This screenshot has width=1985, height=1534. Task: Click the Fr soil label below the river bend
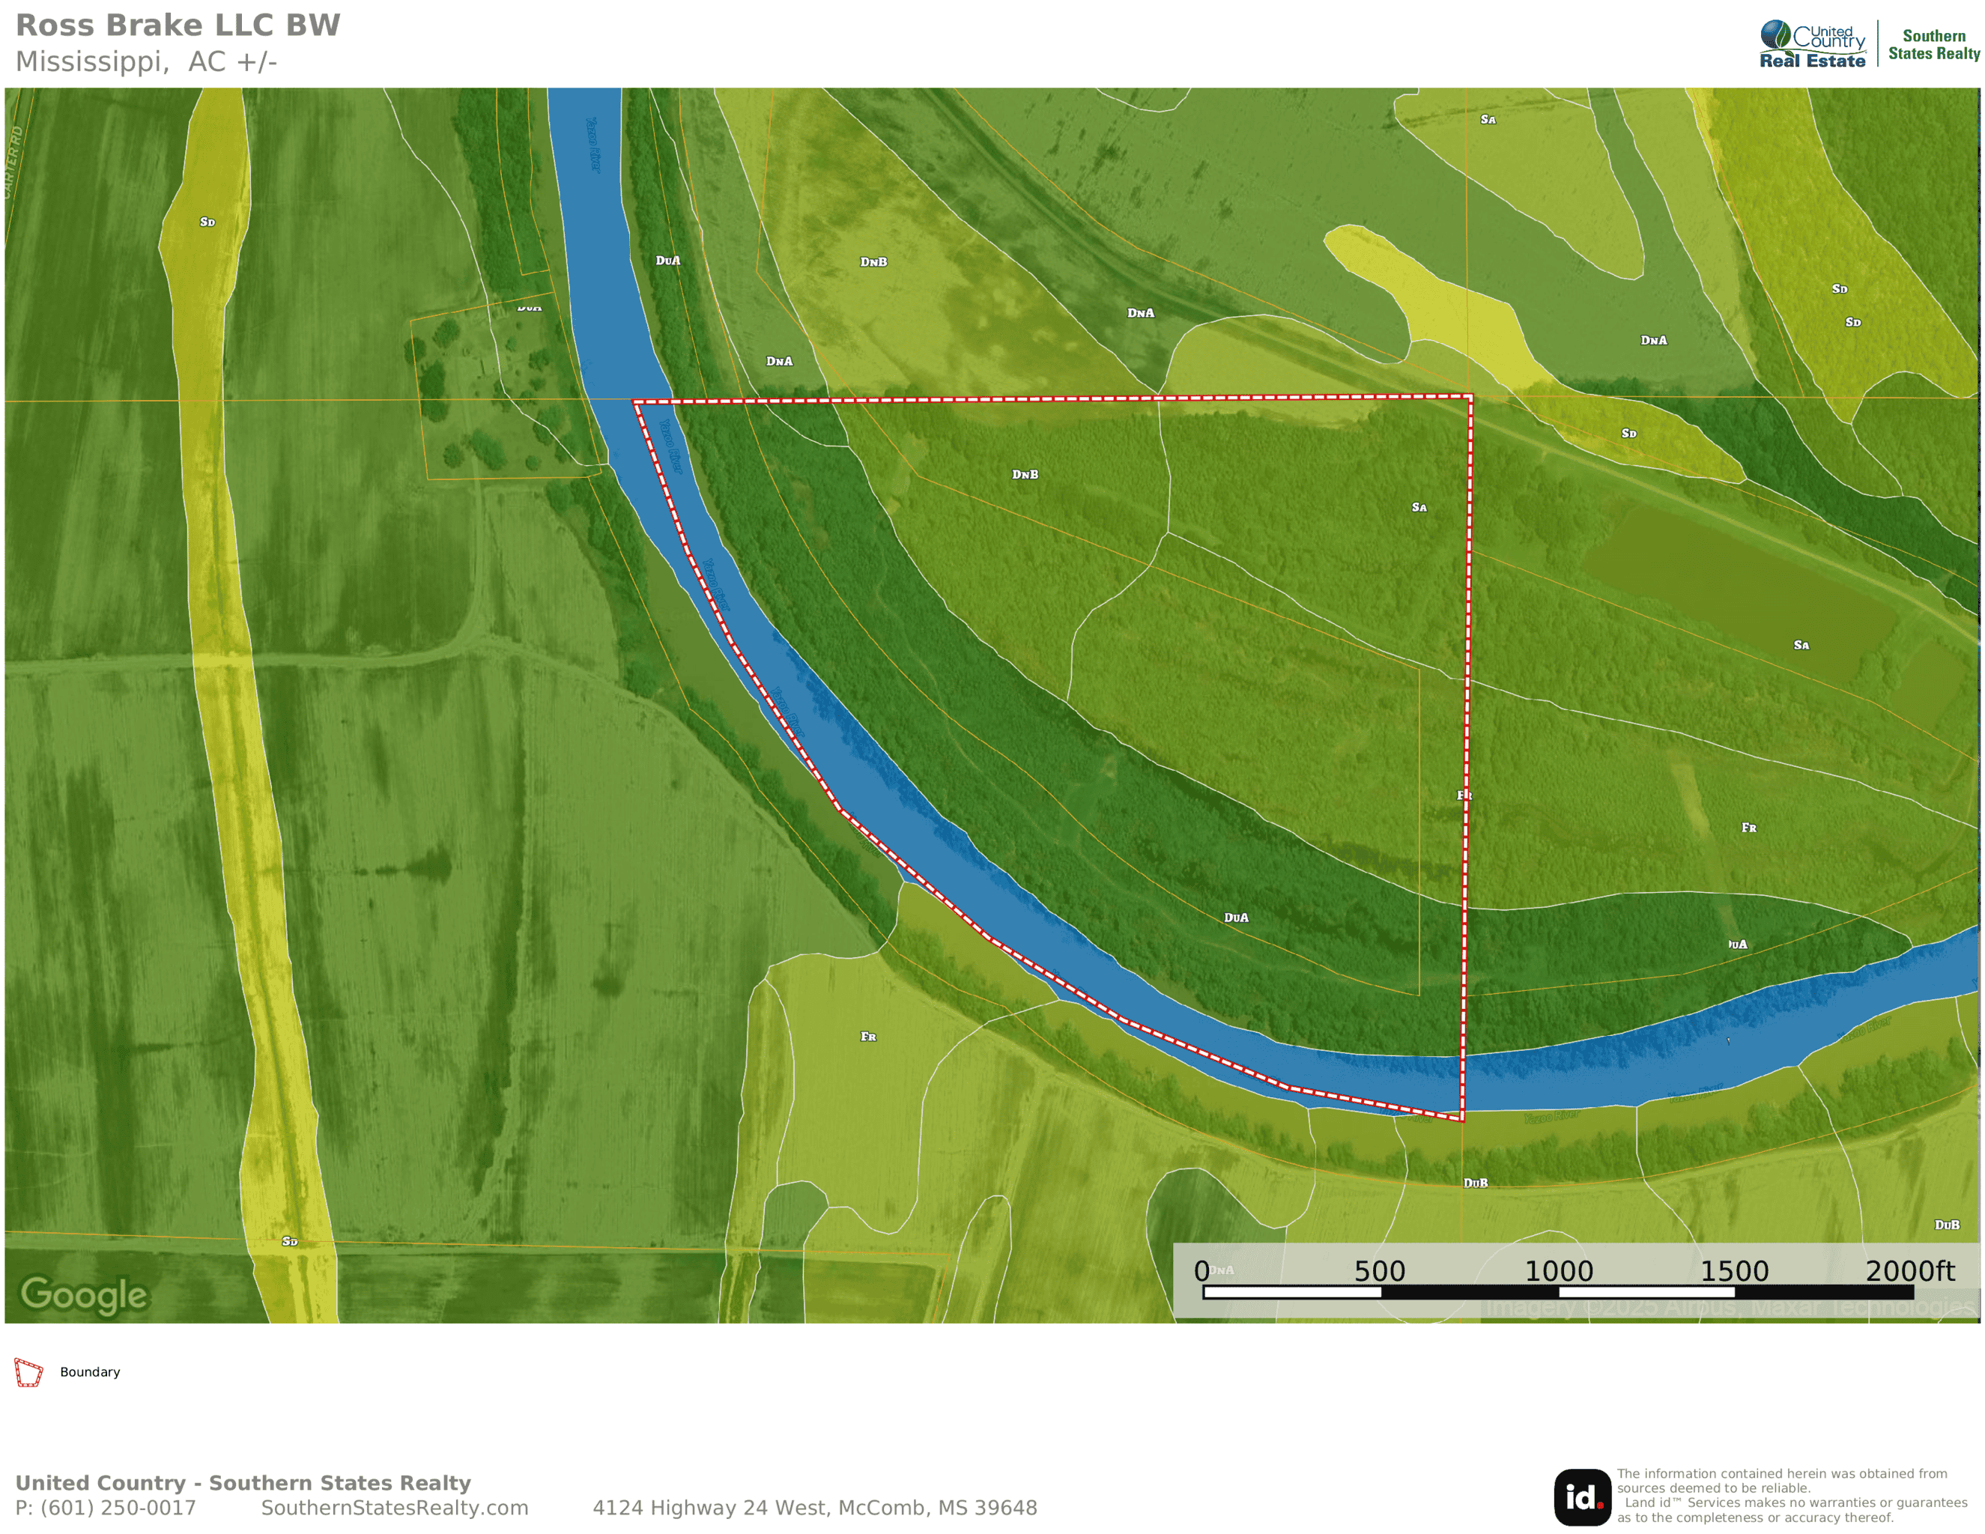tap(868, 1036)
